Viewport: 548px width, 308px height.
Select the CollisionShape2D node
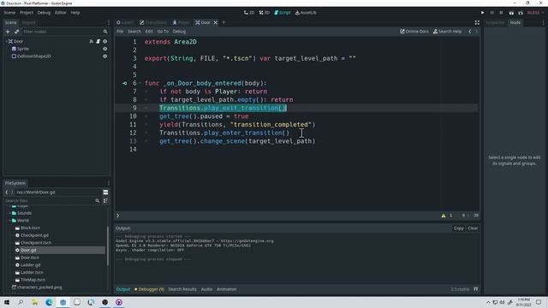click(x=34, y=56)
